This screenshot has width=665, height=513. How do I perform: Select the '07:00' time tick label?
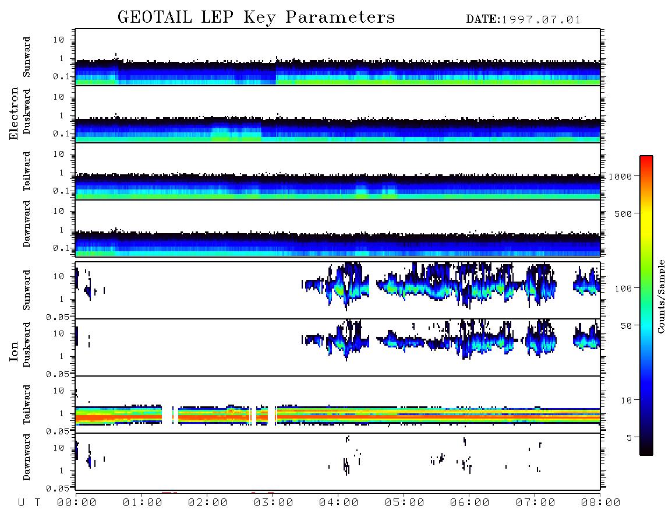(536, 503)
